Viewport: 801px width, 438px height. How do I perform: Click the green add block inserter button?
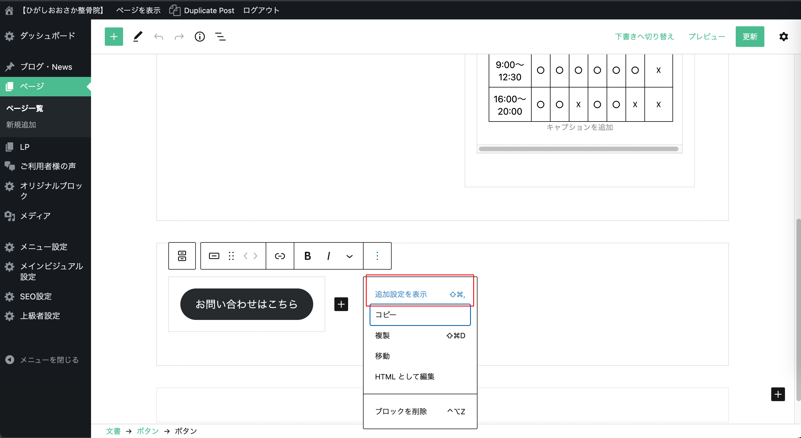click(114, 37)
